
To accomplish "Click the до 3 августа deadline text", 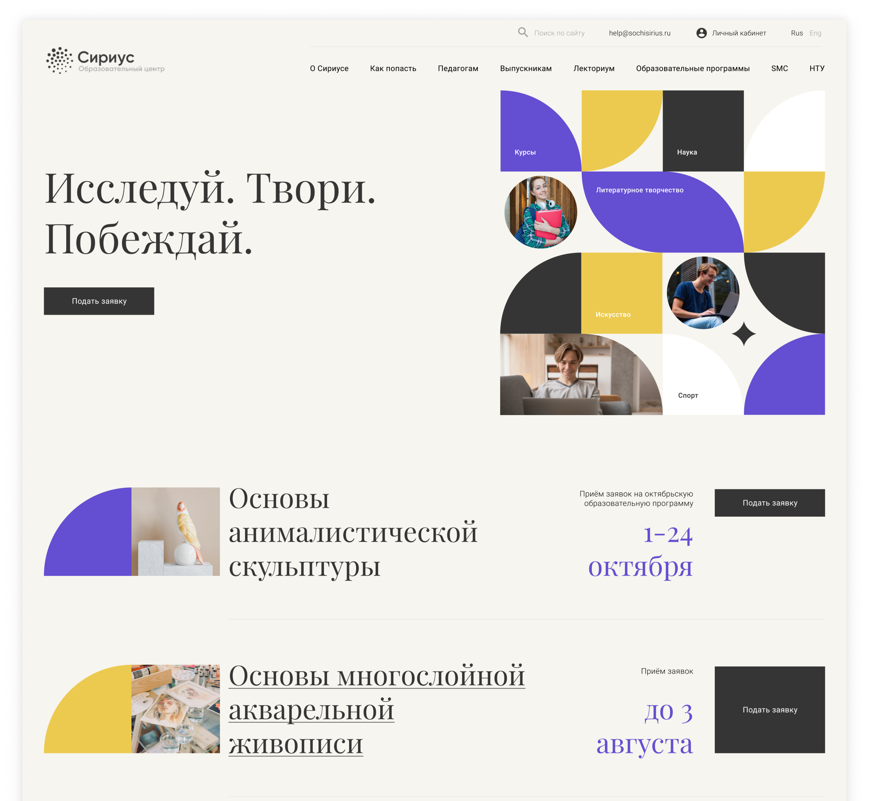I will [x=645, y=728].
